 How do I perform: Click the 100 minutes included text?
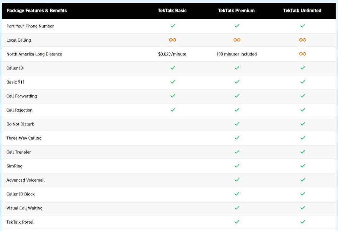coord(236,54)
